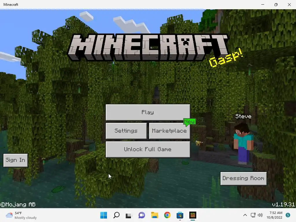Open network settings from the tray
Image resolution: width=296 pixels, height=222 pixels.
click(x=253, y=215)
